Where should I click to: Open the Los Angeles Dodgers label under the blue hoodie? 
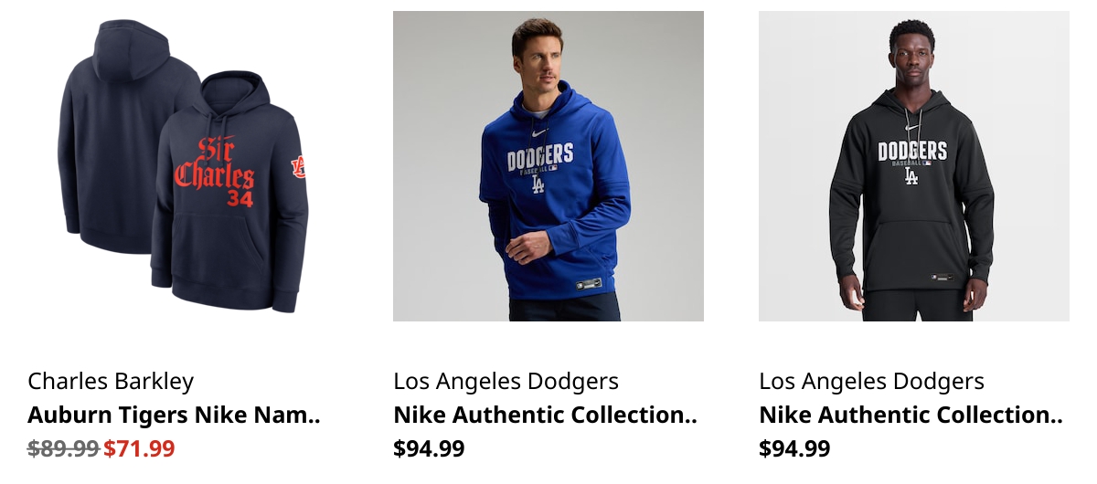506,381
